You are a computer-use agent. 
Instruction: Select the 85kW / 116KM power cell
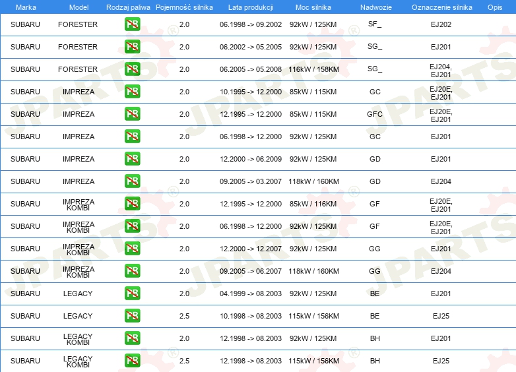pos(313,204)
